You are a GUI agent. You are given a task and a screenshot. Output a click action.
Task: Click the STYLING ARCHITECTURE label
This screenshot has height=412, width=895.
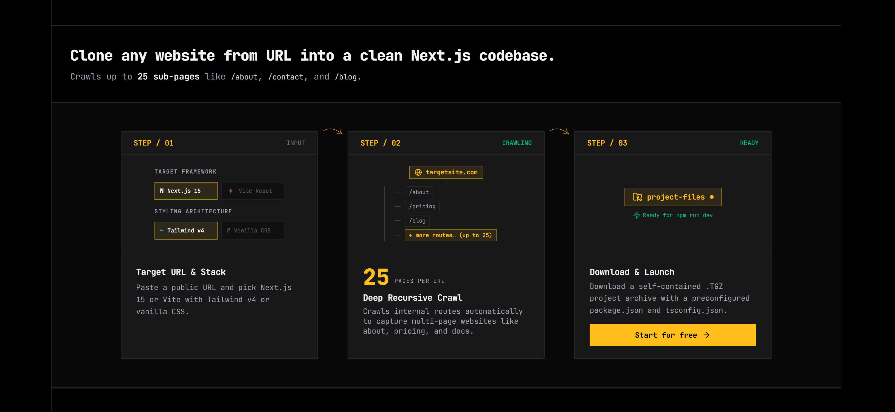click(193, 211)
